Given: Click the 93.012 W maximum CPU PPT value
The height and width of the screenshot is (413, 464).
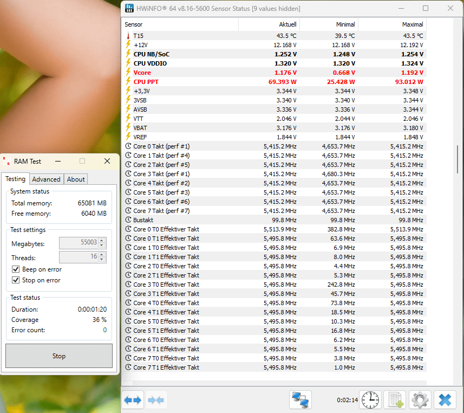Looking at the screenshot, I should click(x=409, y=82).
